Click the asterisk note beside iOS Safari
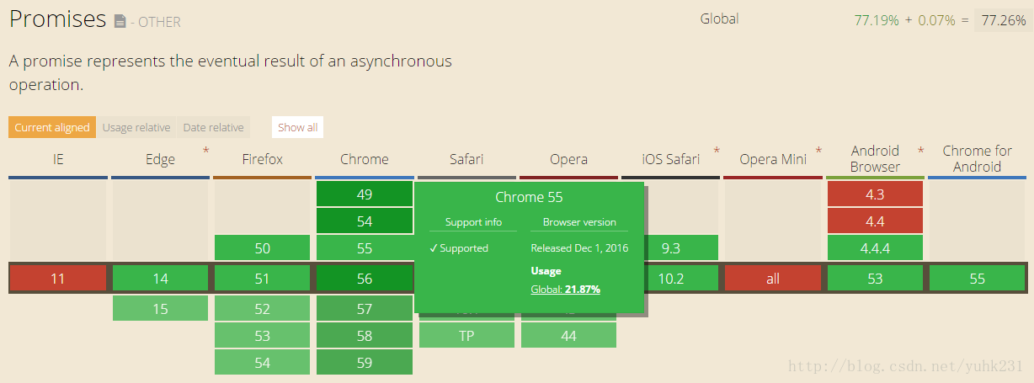This screenshot has height=383, width=1034. pyautogui.click(x=717, y=152)
